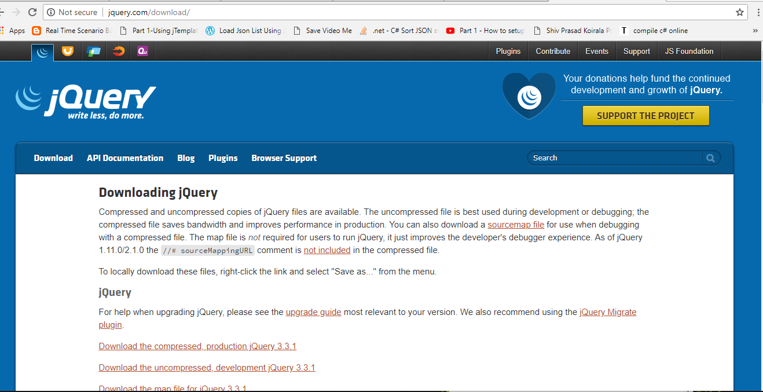Switch to QUnit project icon
Screen dimensions: 763x392
pyautogui.click(x=143, y=52)
